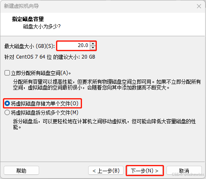This screenshot has width=206, height=179.
Task: Open the 帮助 button
Action: click(x=21, y=170)
